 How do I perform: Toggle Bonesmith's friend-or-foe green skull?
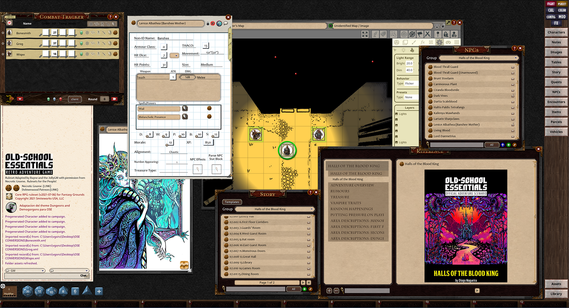pos(81,33)
